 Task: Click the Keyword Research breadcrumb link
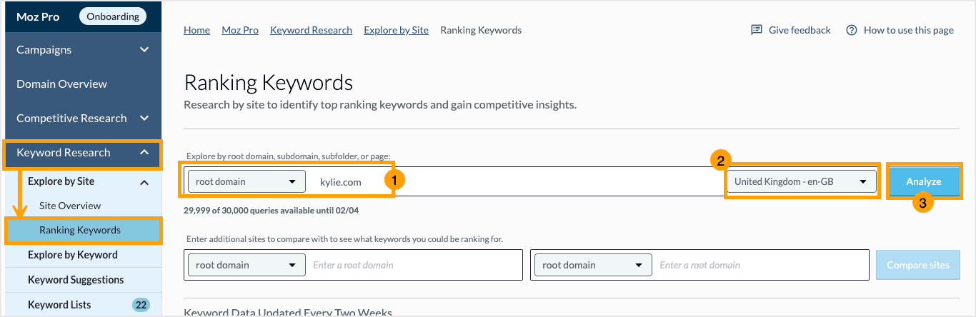311,30
